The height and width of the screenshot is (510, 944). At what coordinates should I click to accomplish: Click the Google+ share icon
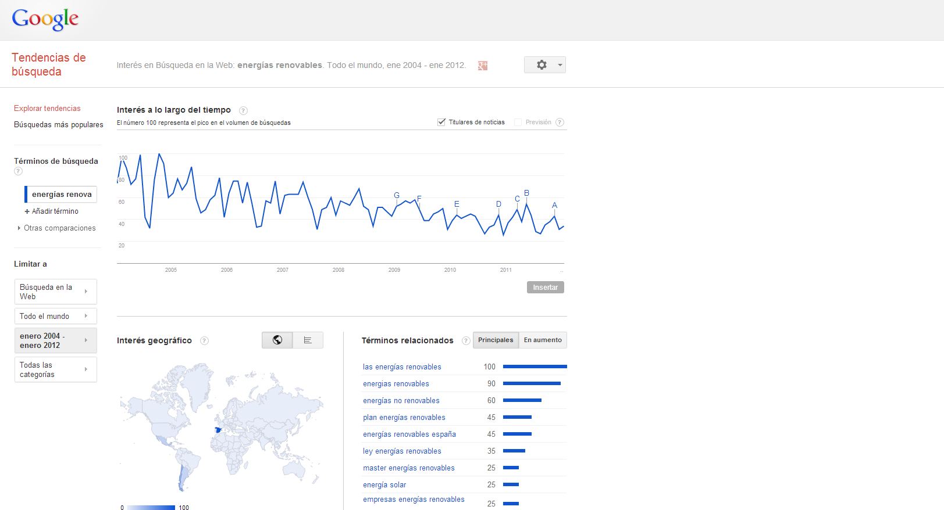click(482, 66)
